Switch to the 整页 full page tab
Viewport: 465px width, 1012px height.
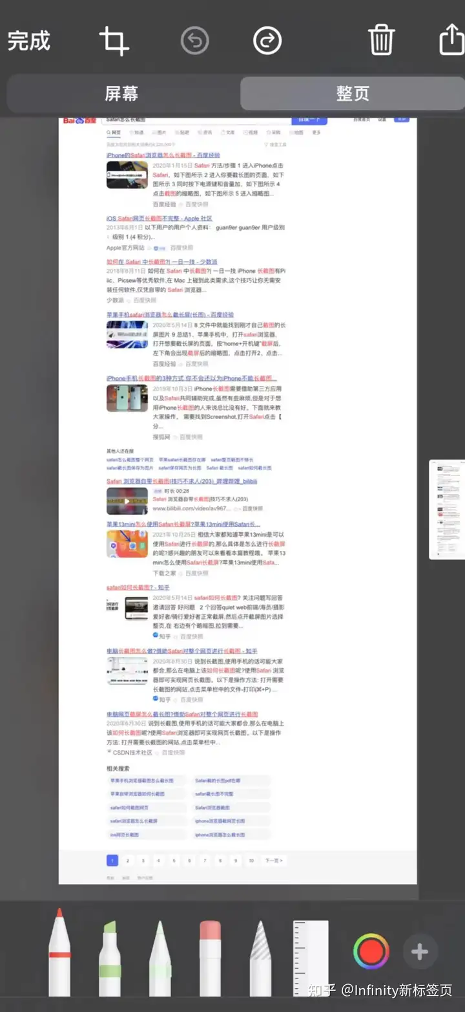tap(353, 93)
